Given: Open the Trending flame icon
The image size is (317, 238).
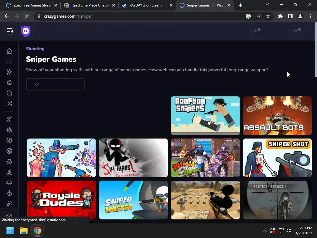Looking at the screenshot, I should point(9,82).
